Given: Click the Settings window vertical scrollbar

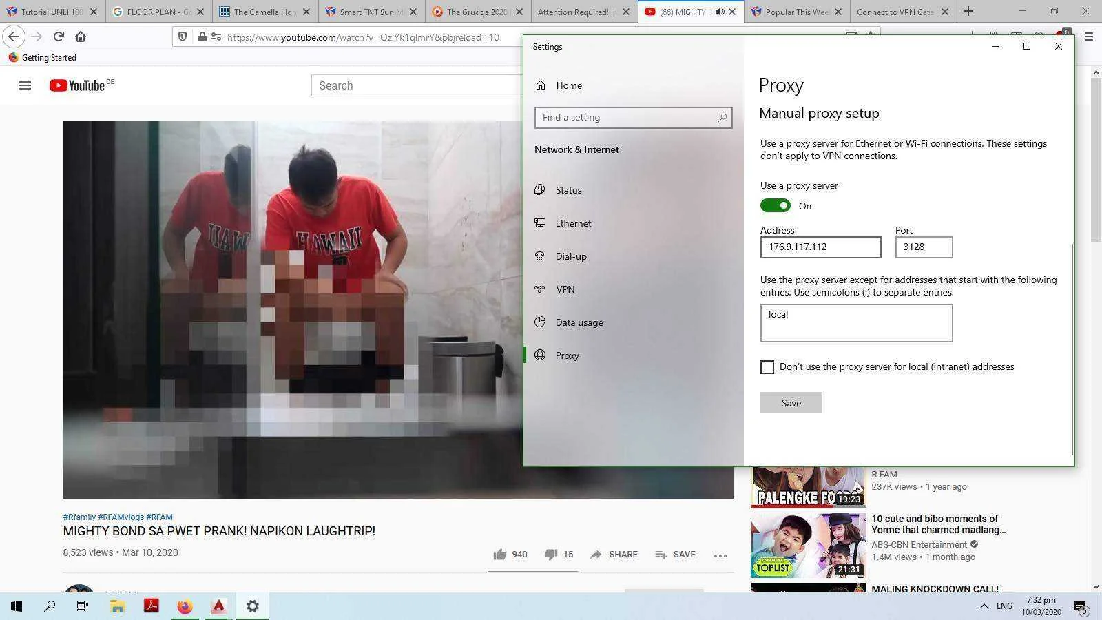Looking at the screenshot, I should pos(1072,349).
